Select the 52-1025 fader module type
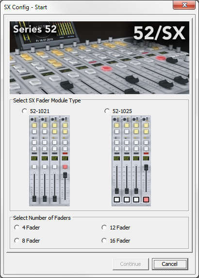The width and height of the screenshot is (199, 278). click(107, 111)
